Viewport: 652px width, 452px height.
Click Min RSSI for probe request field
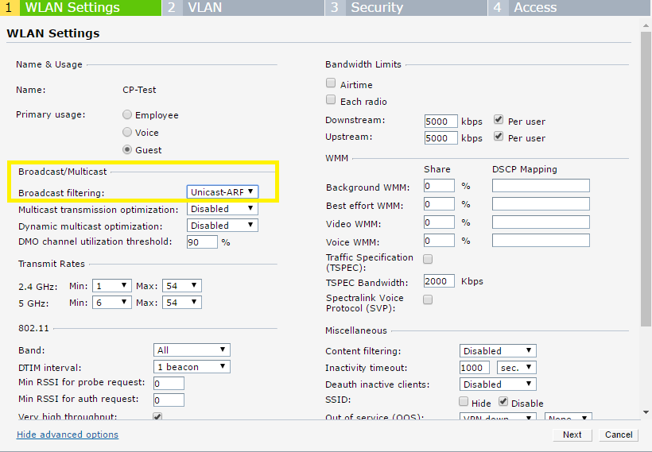point(169,384)
